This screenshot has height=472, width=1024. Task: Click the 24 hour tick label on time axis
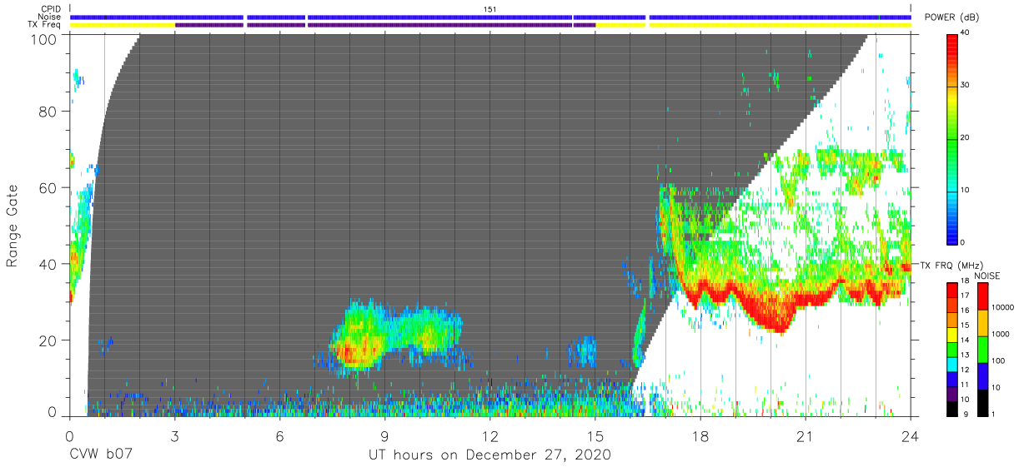[x=911, y=436]
